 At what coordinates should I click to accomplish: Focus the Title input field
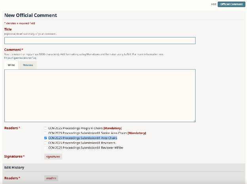(100, 41)
